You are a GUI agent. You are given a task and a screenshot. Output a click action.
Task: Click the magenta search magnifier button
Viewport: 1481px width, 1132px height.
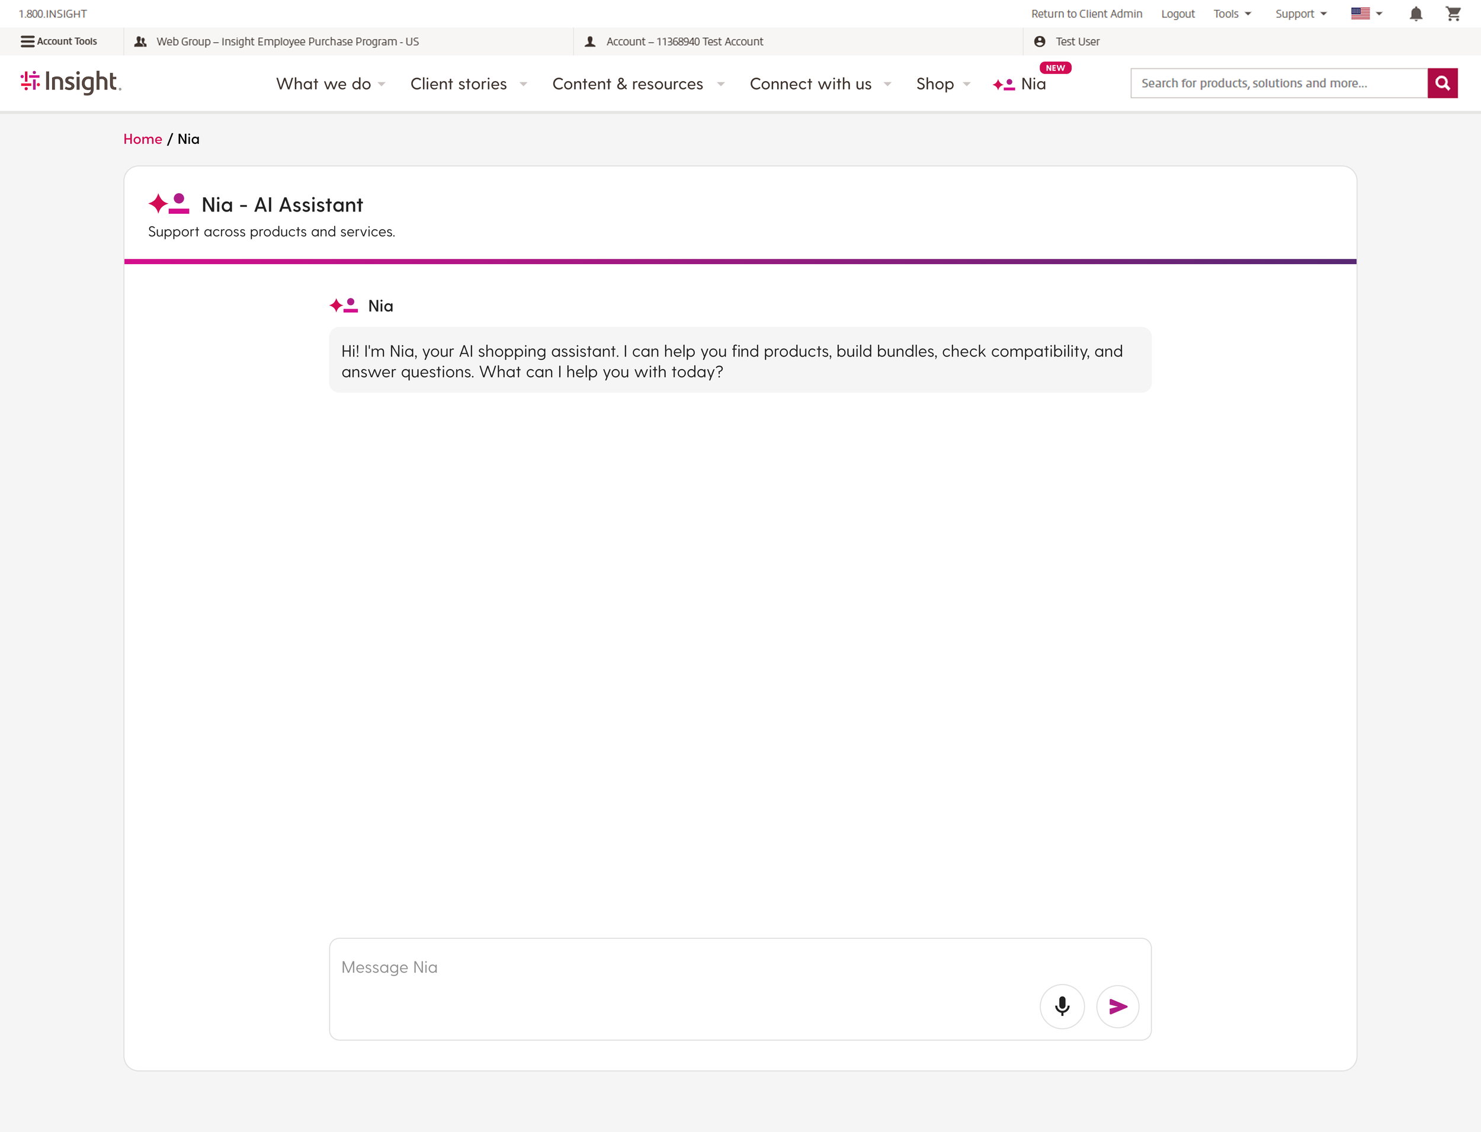(x=1442, y=83)
